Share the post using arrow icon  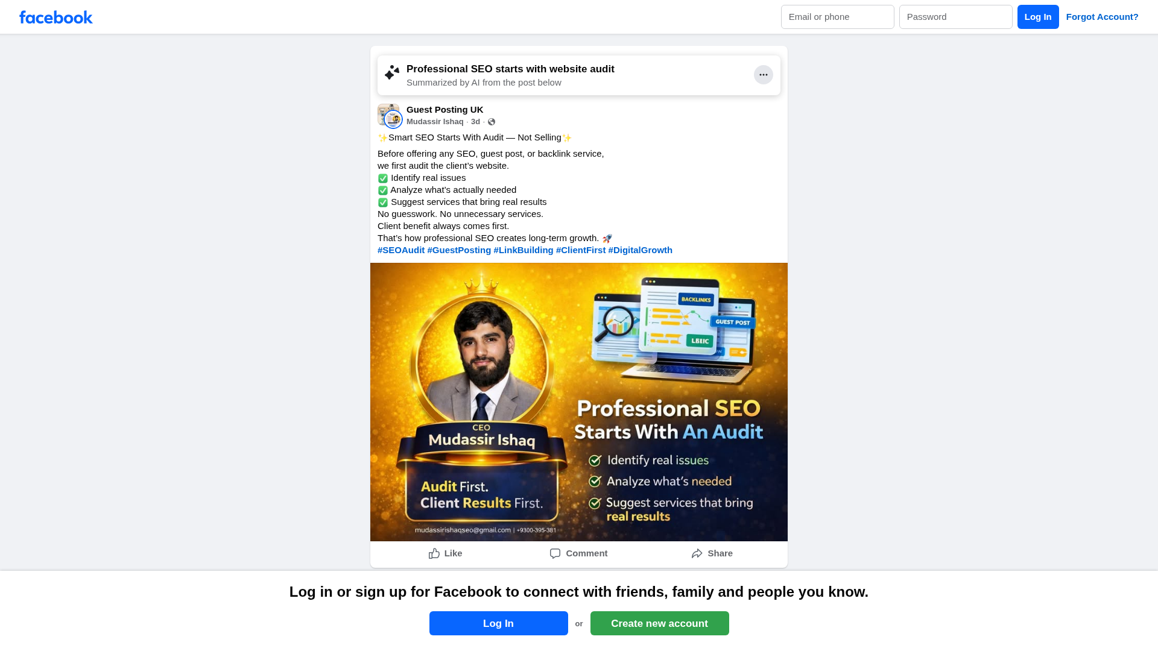[712, 553]
